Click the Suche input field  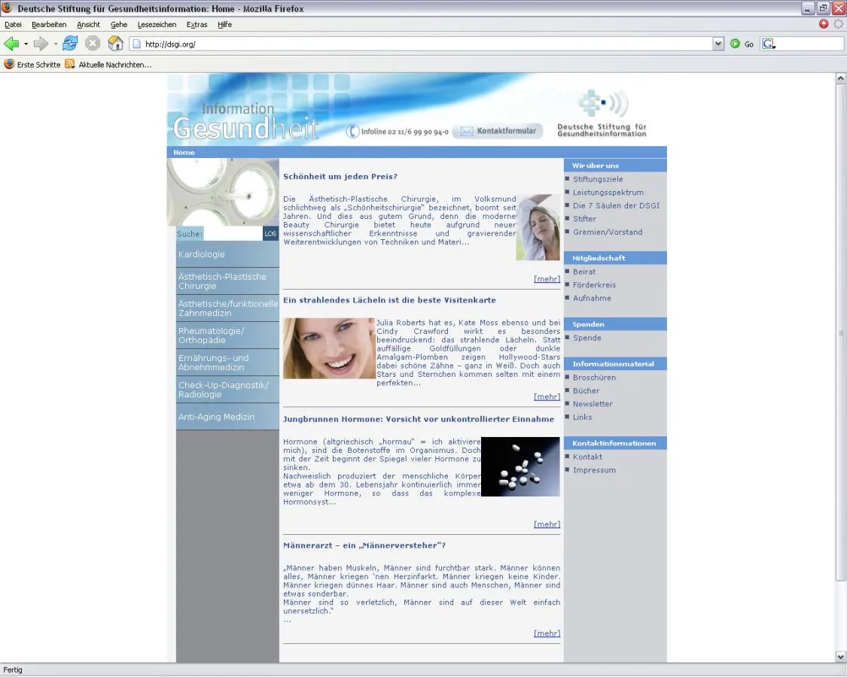pyautogui.click(x=233, y=234)
